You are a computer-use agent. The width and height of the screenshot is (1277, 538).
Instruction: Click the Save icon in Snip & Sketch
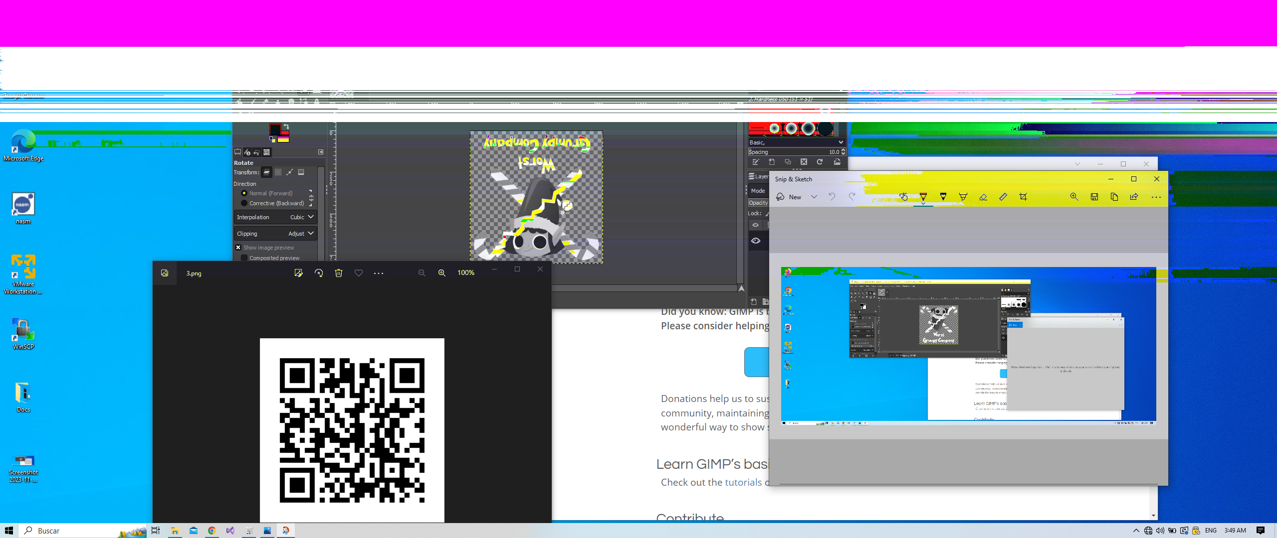tap(1094, 197)
